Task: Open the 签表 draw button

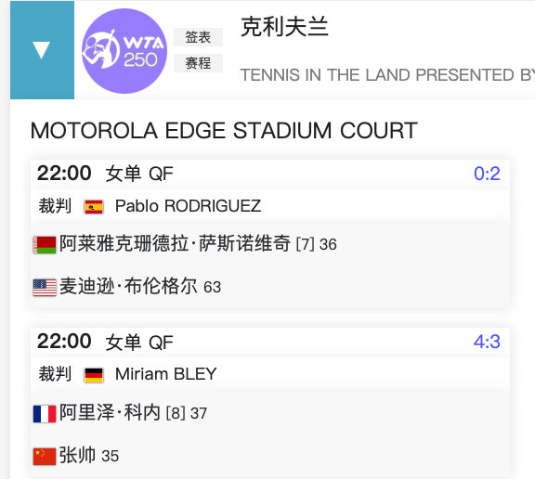Action: [198, 37]
